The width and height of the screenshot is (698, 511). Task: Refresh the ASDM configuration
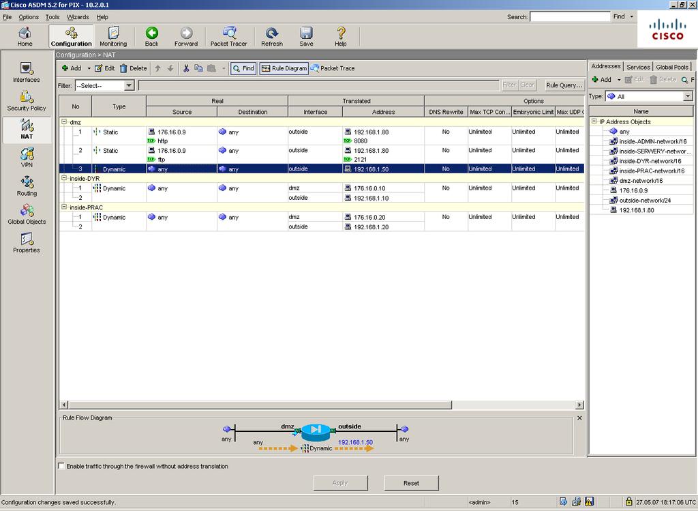point(271,37)
